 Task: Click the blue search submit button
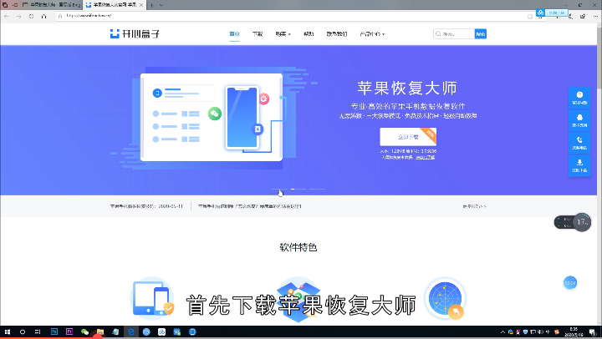481,33
